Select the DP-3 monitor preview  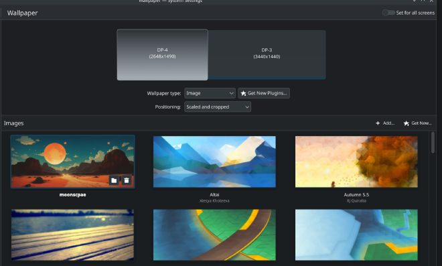[x=267, y=55]
